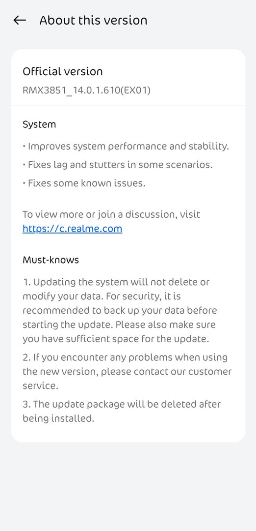This screenshot has height=531, width=256.
Task: Tap the System section heading
Action: [x=39, y=124]
